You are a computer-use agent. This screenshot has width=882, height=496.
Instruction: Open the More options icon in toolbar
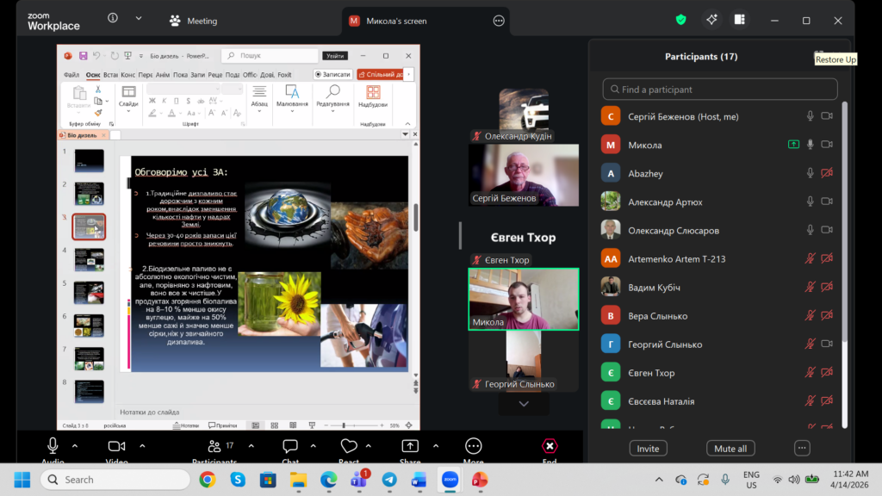[x=473, y=446]
